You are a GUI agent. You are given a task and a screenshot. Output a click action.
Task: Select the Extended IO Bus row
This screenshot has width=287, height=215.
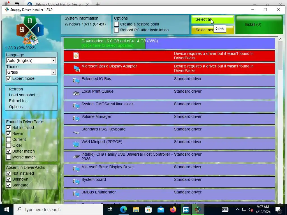169,81
